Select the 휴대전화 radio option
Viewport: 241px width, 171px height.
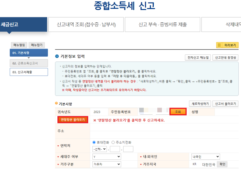(x=94, y=142)
